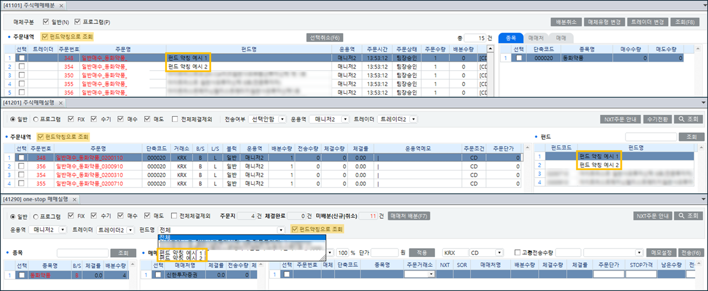Click 조회 beside the 펀드 search field

tap(692, 137)
